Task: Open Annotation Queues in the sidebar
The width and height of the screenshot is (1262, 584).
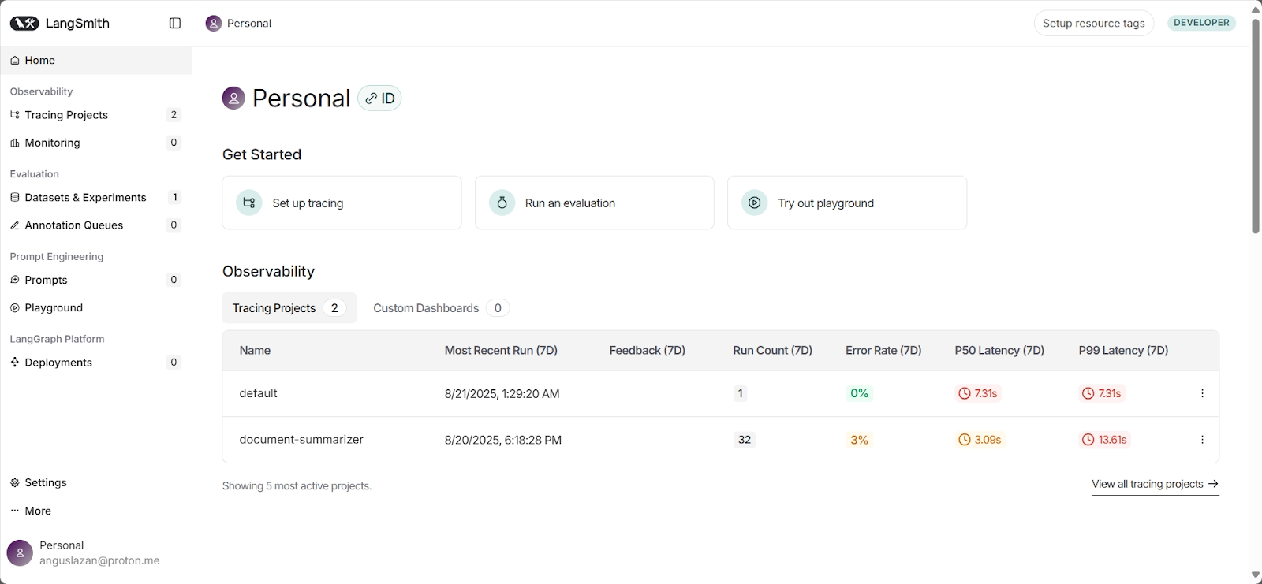Action: 96,225
